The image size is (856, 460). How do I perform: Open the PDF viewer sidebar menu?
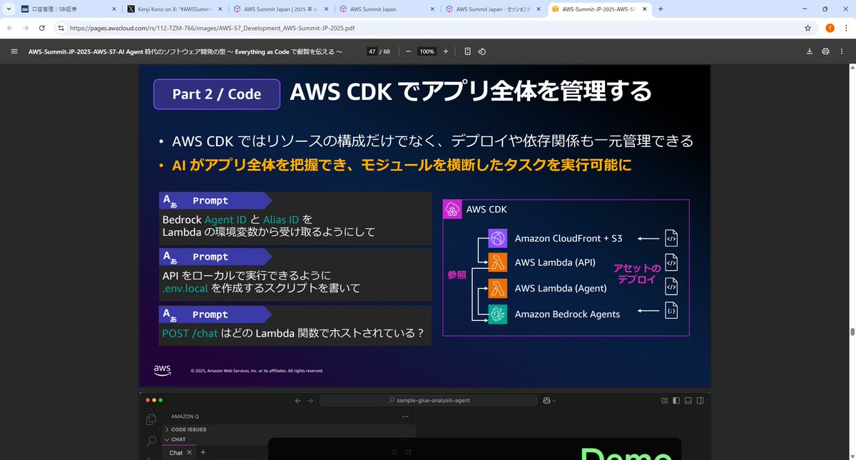[x=14, y=51]
